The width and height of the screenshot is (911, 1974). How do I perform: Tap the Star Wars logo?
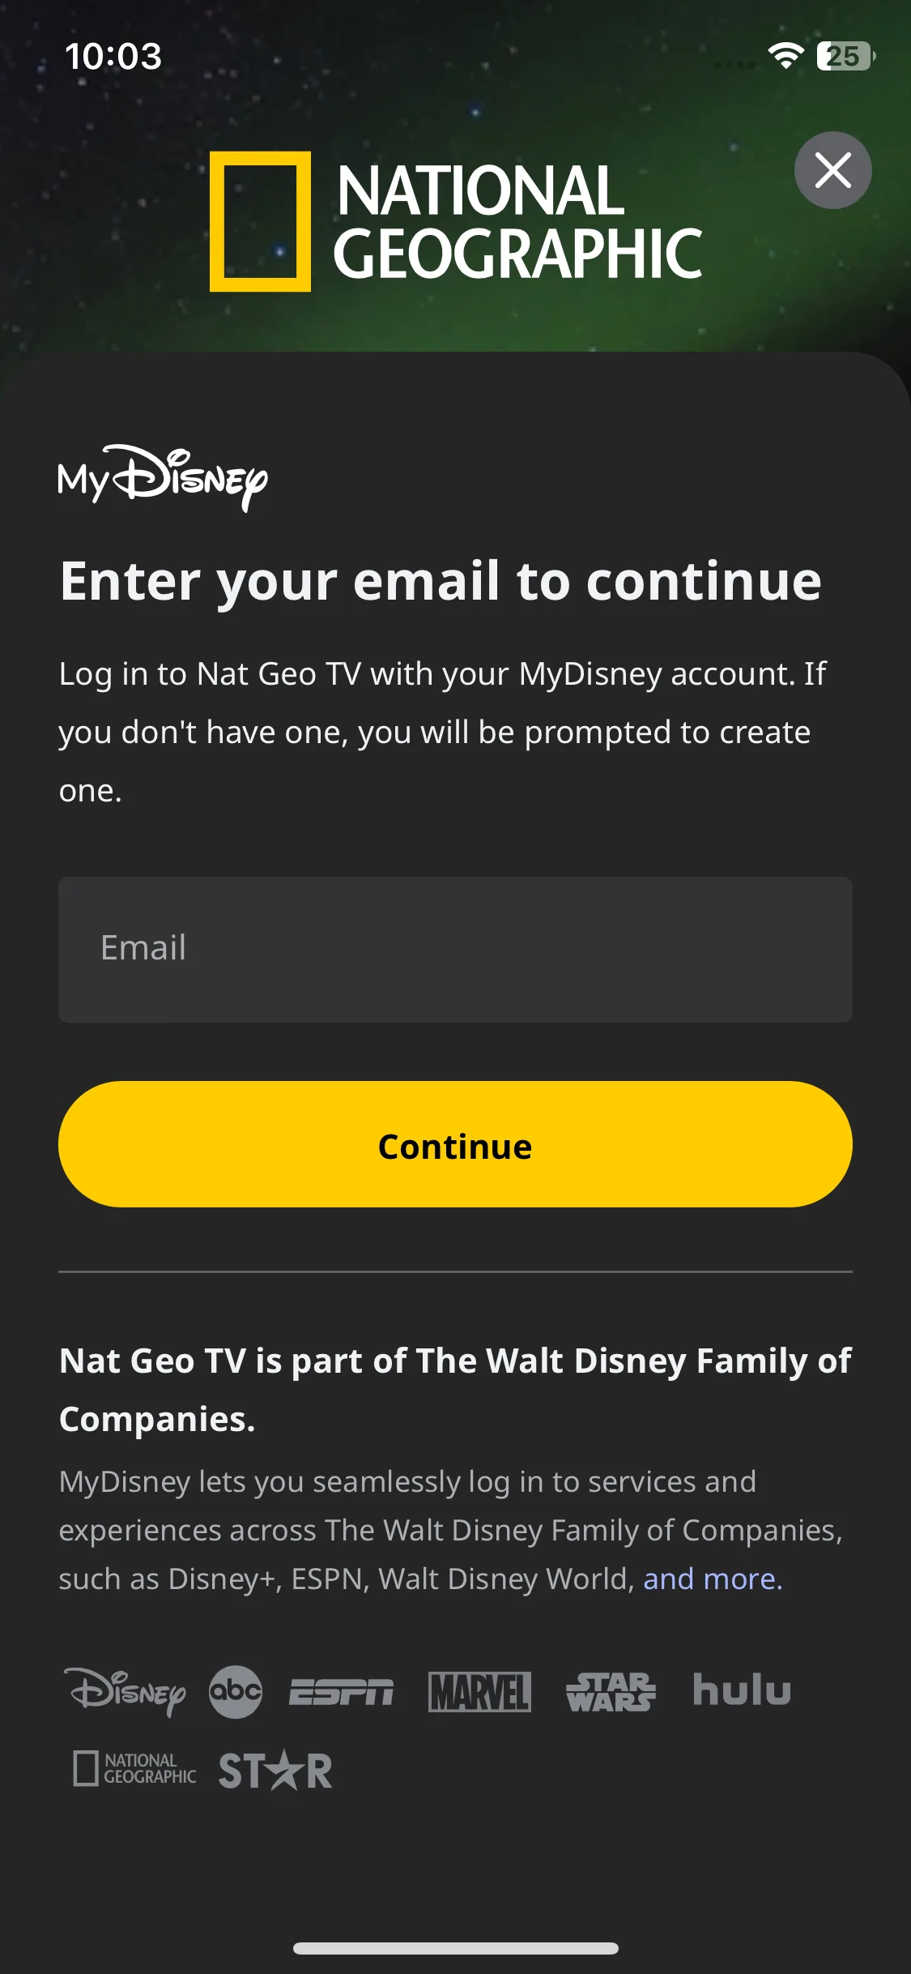[611, 1692]
